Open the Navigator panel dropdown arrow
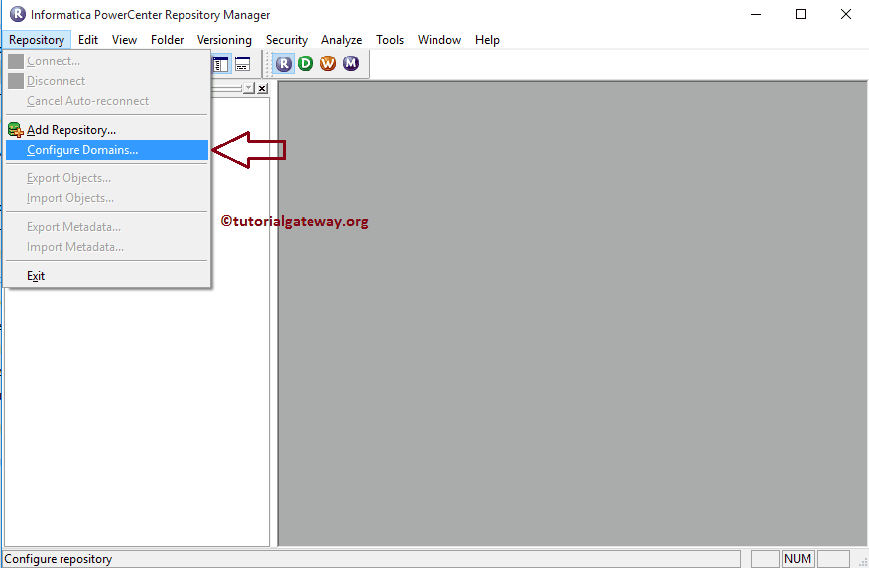 248,88
